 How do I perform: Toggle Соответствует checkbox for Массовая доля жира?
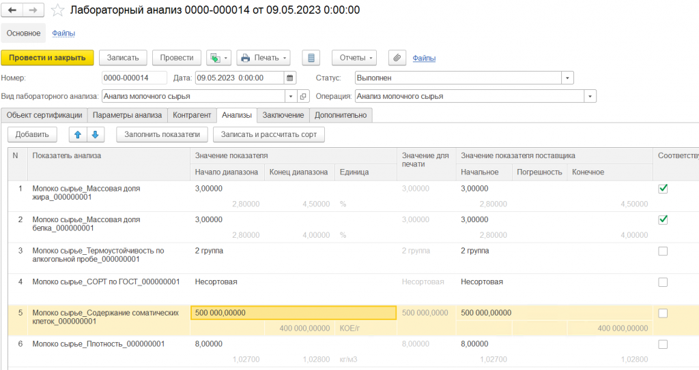[x=663, y=189]
